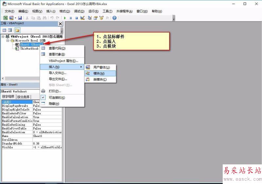The image size is (262, 184).
Task: Open the 视图(V) menu
Action: [x=37, y=11]
